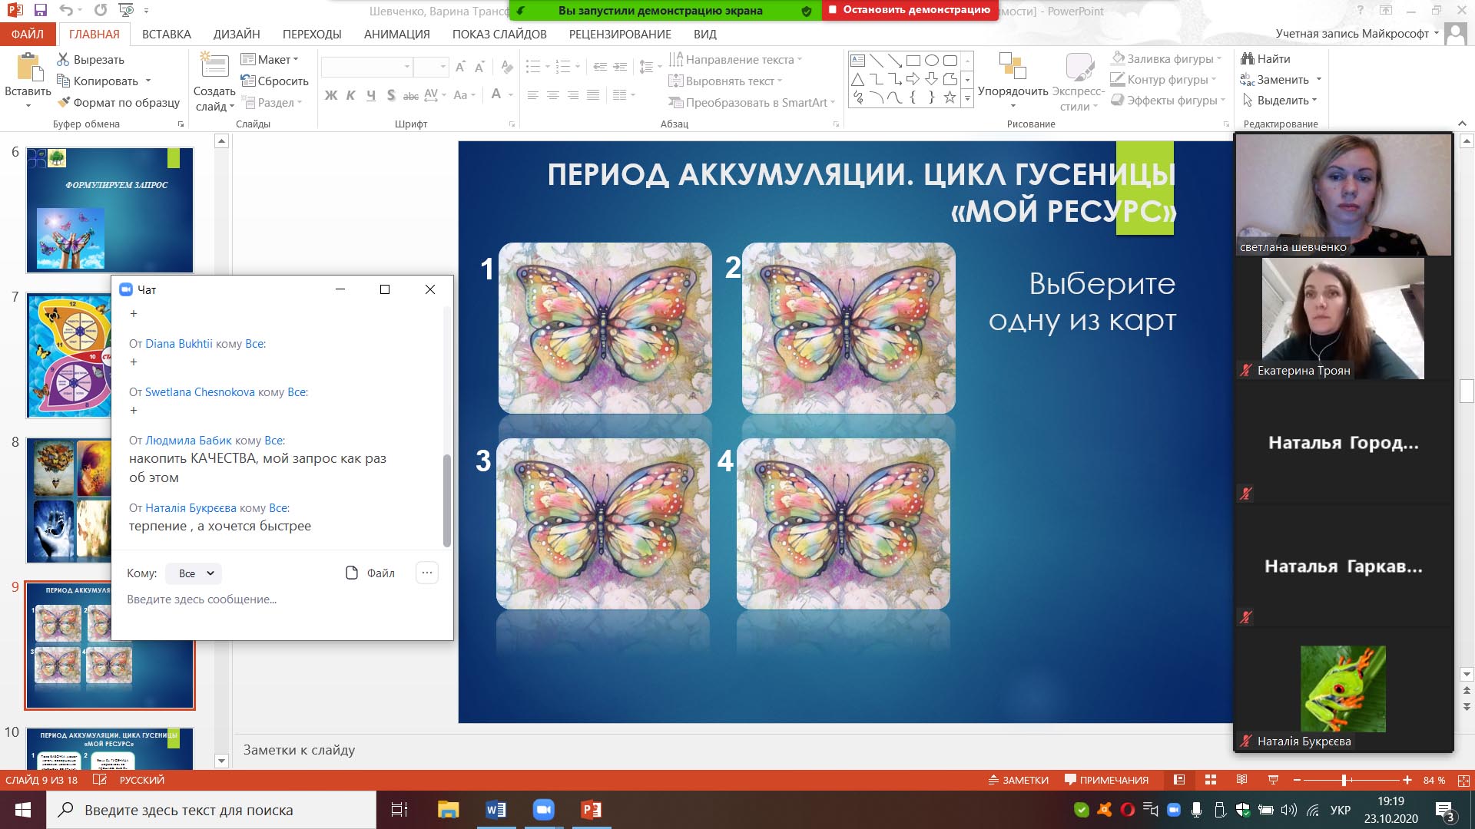The width and height of the screenshot is (1475, 829).
Task: Open Zoom from the Windows taskbar
Action: (543, 810)
